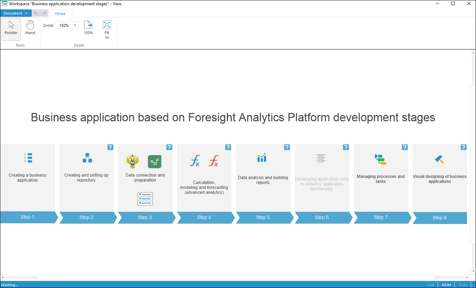
Task: Click 'Creating and setting up repository' text
Action: [86, 178]
